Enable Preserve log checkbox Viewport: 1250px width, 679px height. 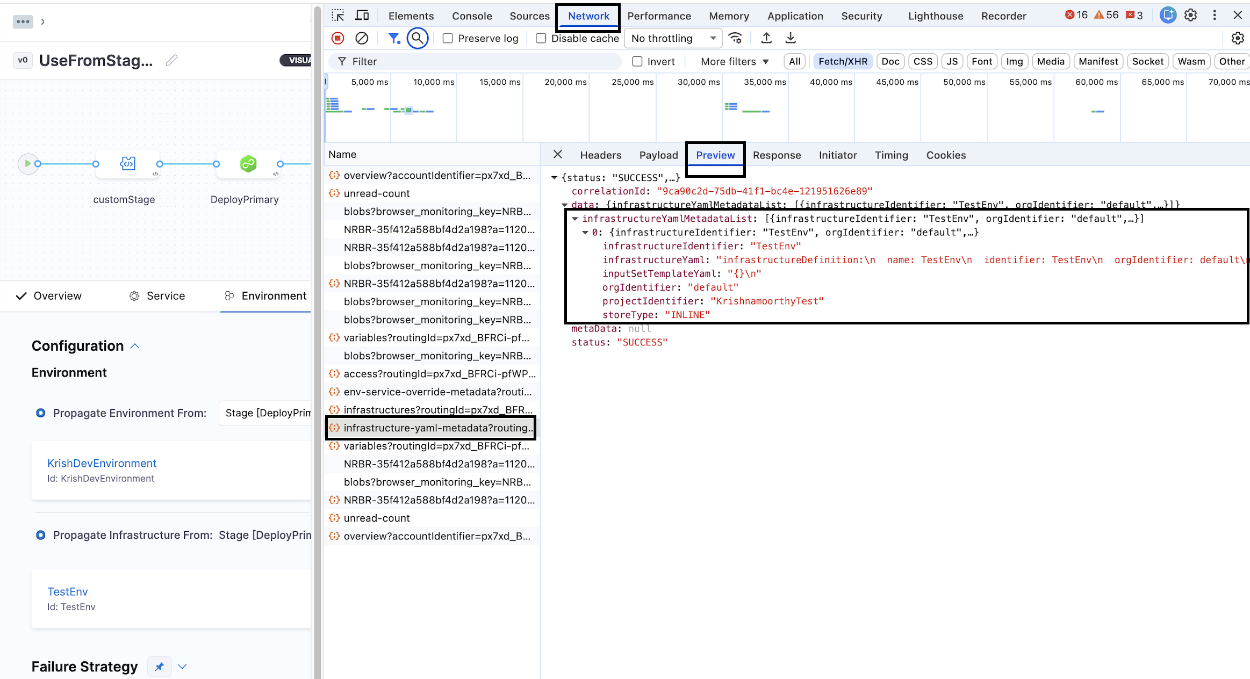(448, 38)
